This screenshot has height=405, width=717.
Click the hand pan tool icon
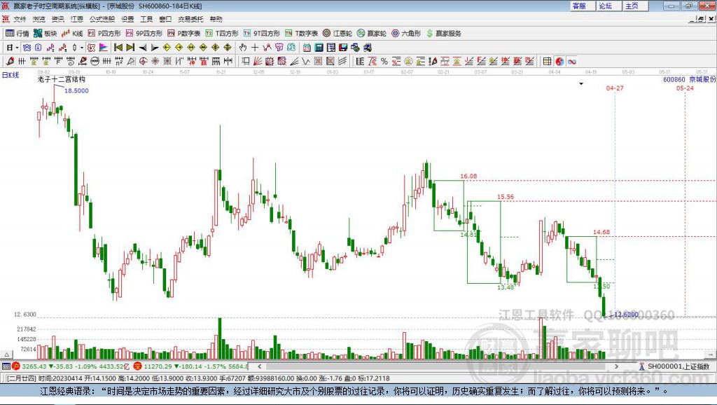pyautogui.click(x=243, y=47)
